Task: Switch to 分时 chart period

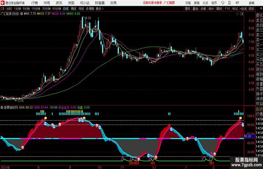Action: point(9,9)
